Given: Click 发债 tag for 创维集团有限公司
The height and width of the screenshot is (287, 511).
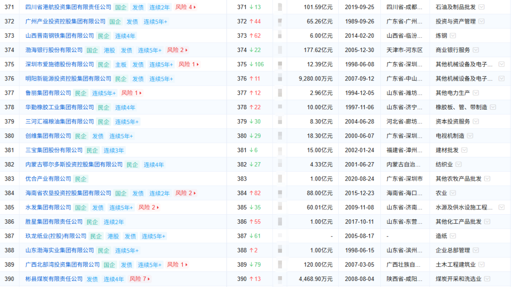Looking at the screenshot, I should 98,136.
